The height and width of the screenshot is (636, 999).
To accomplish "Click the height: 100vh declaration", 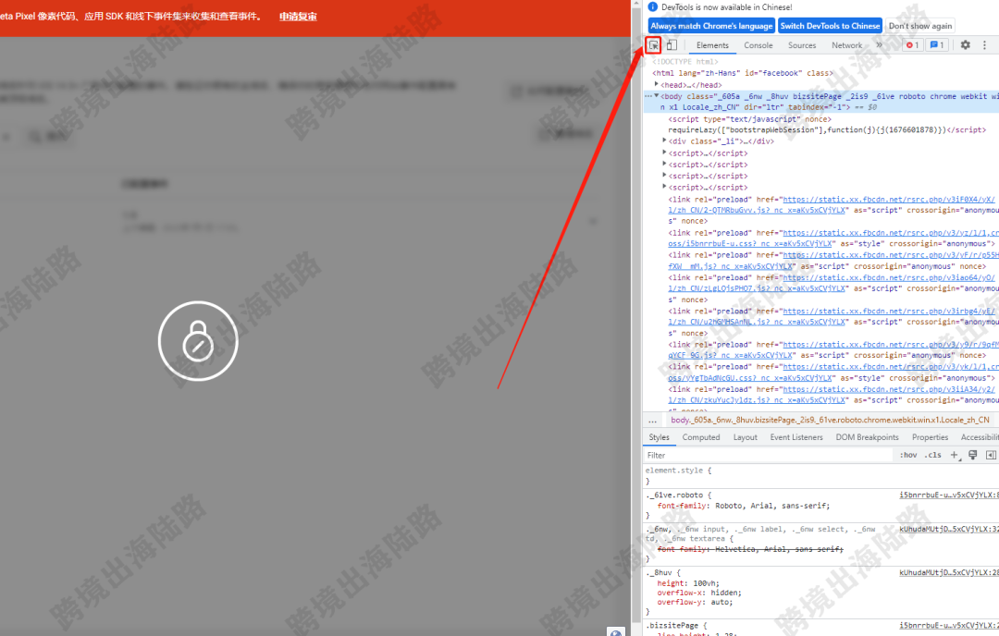I will coord(689,583).
